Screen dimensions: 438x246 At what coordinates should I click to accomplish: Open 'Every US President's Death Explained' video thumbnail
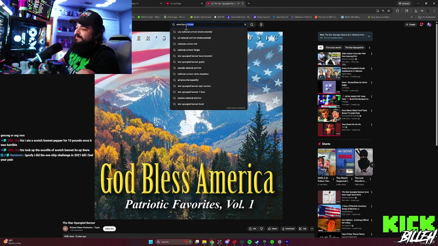click(x=329, y=73)
